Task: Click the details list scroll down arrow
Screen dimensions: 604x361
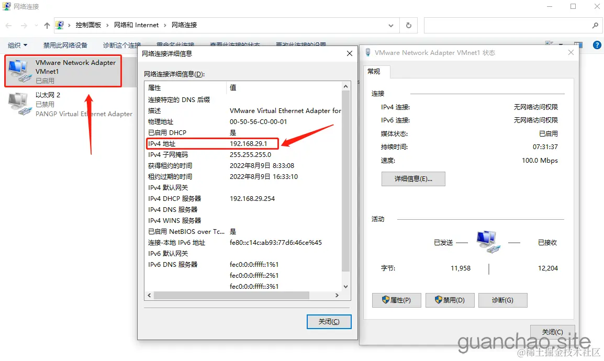Action: [x=345, y=286]
